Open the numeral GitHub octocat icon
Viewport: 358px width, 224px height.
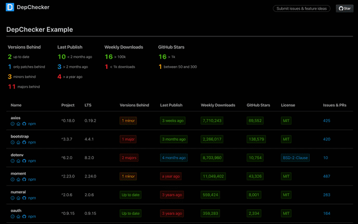click(x=24, y=198)
